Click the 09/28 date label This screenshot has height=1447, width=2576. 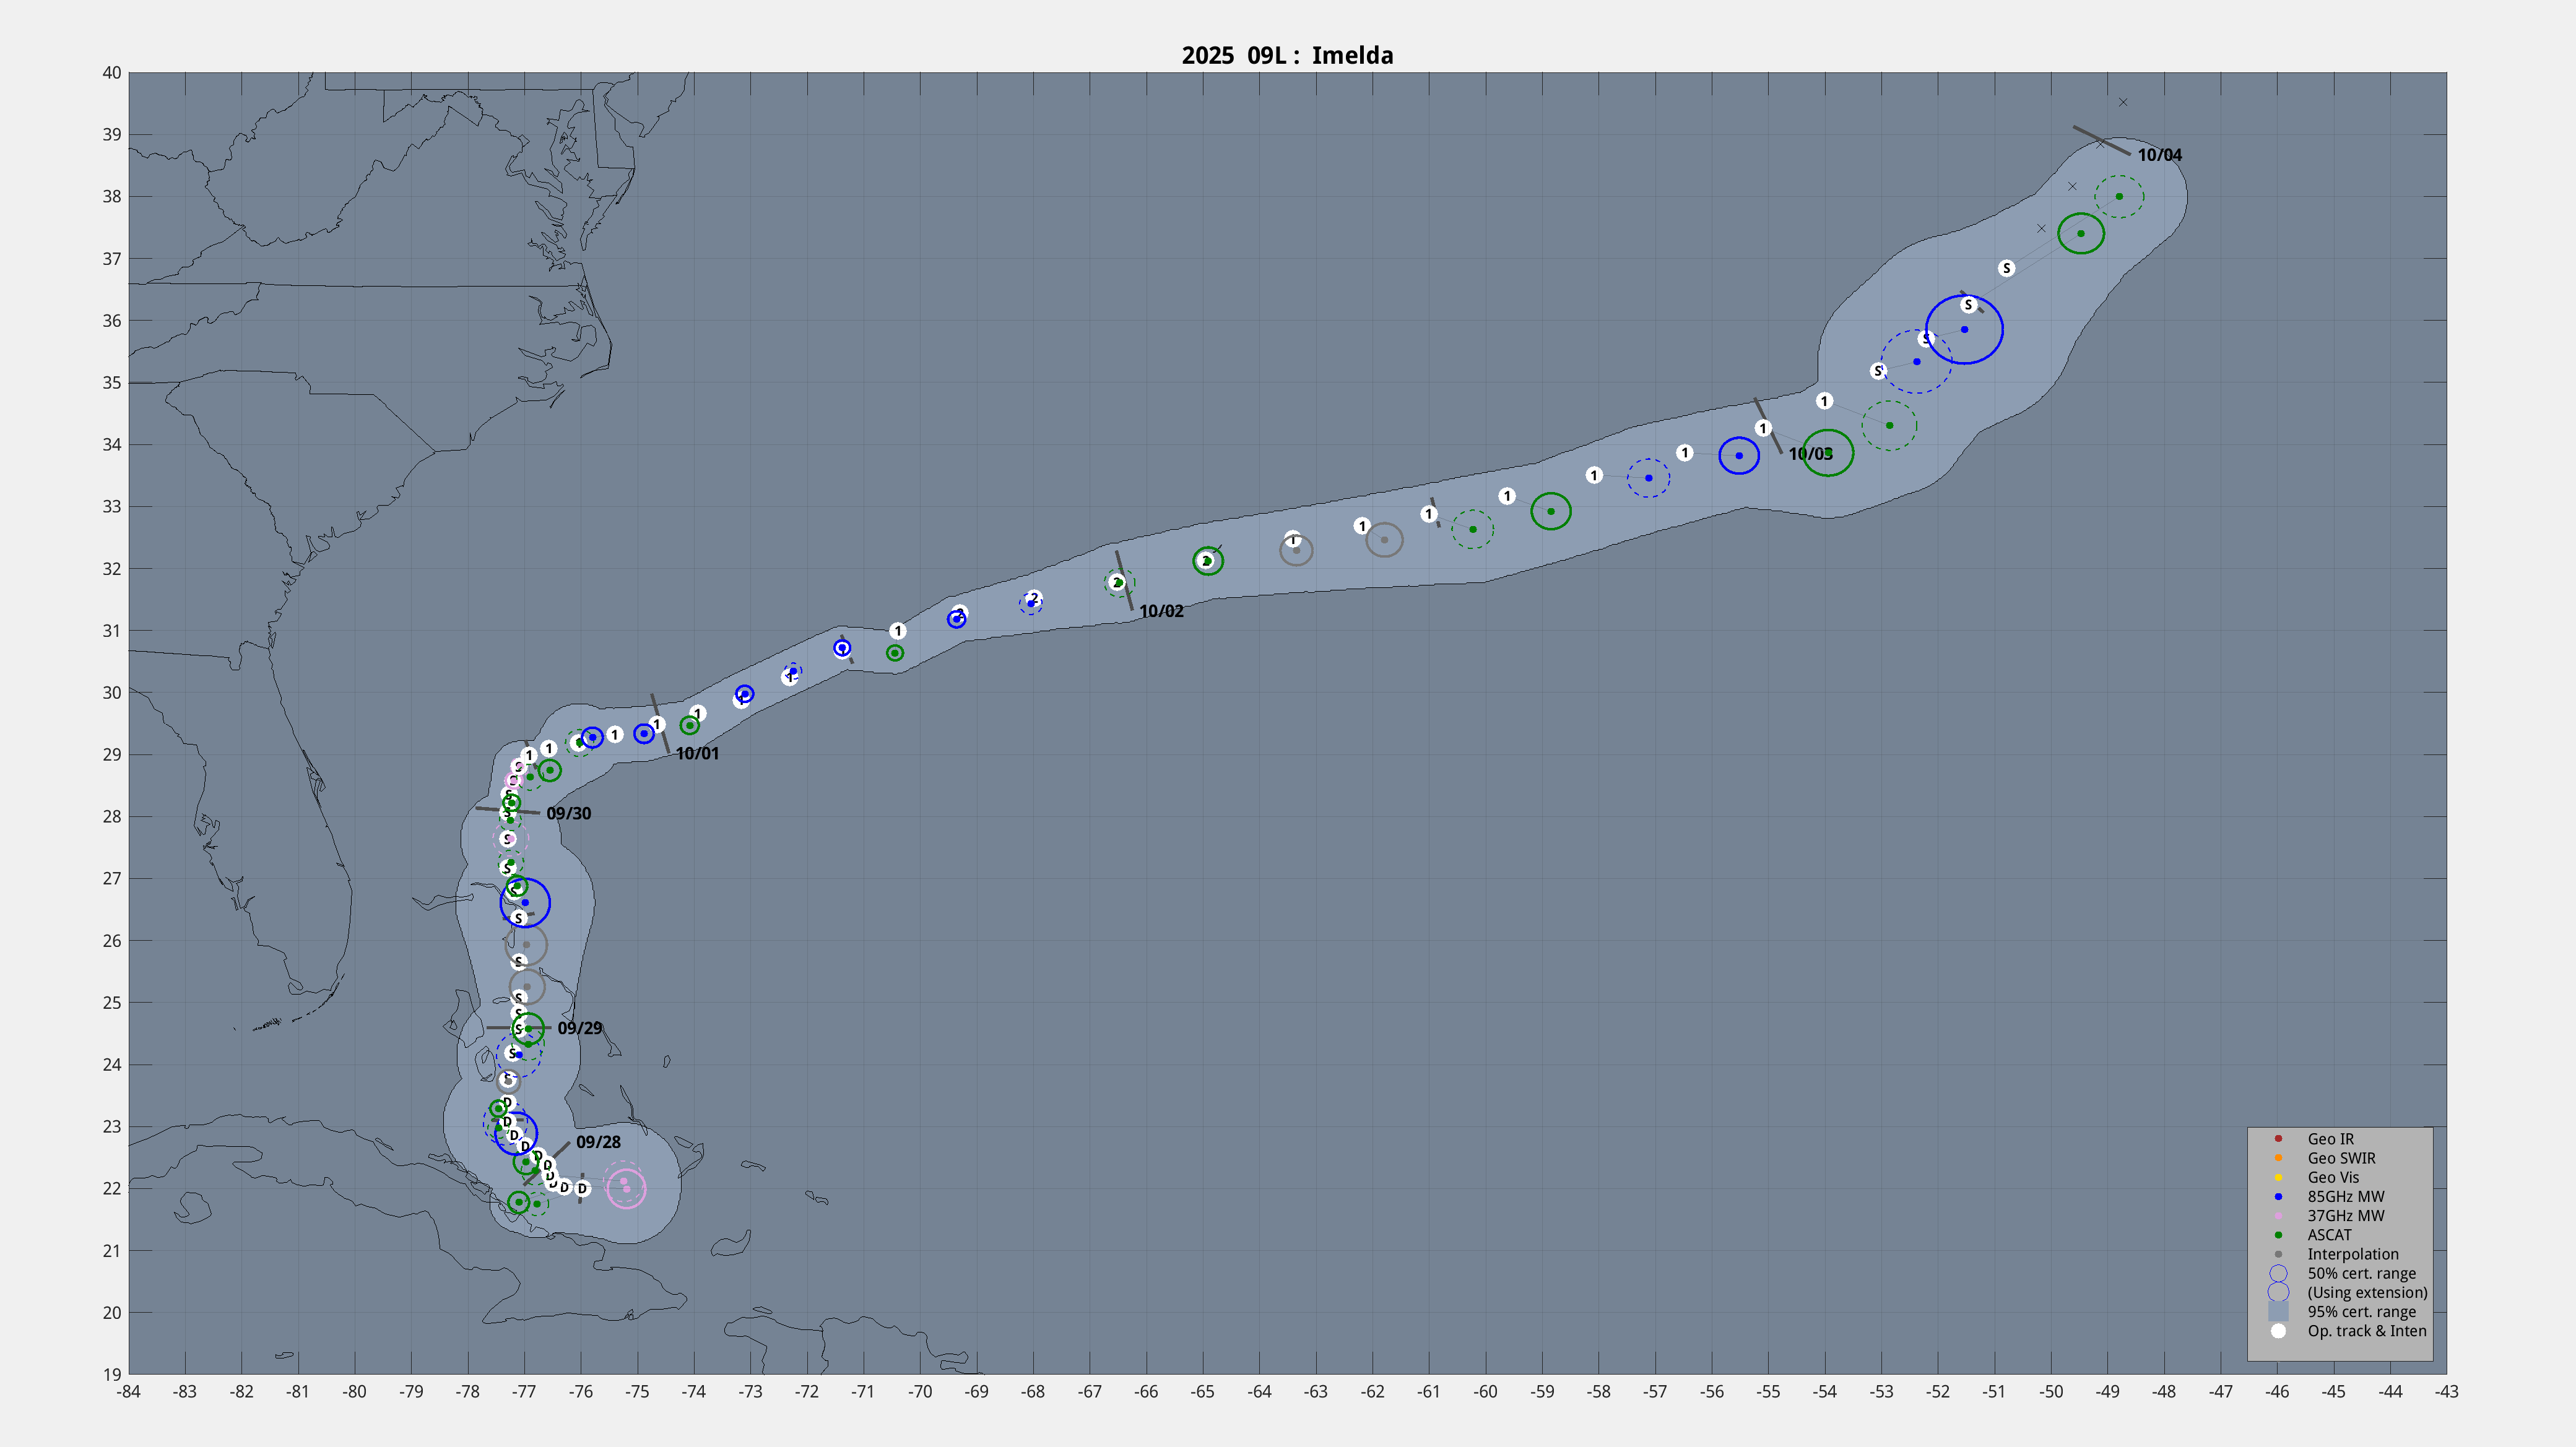[x=598, y=1142]
